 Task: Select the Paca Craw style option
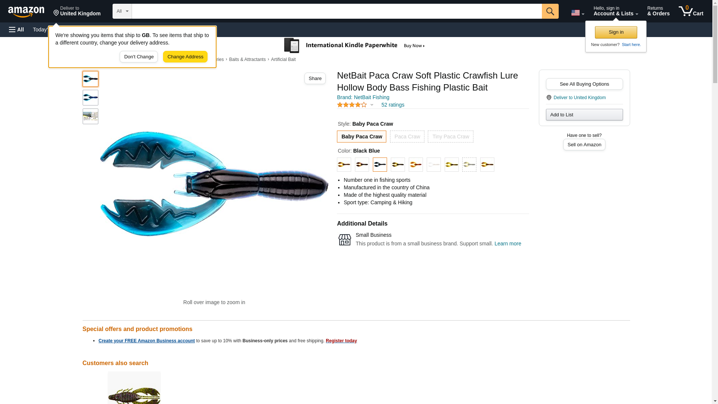click(x=407, y=137)
